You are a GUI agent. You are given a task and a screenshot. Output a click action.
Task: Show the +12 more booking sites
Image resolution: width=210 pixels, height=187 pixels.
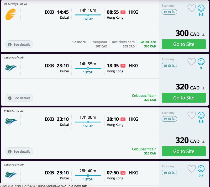pyautogui.click(x=78, y=42)
